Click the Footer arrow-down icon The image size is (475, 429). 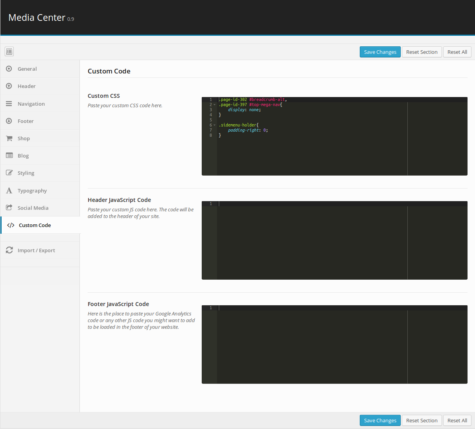click(x=9, y=121)
